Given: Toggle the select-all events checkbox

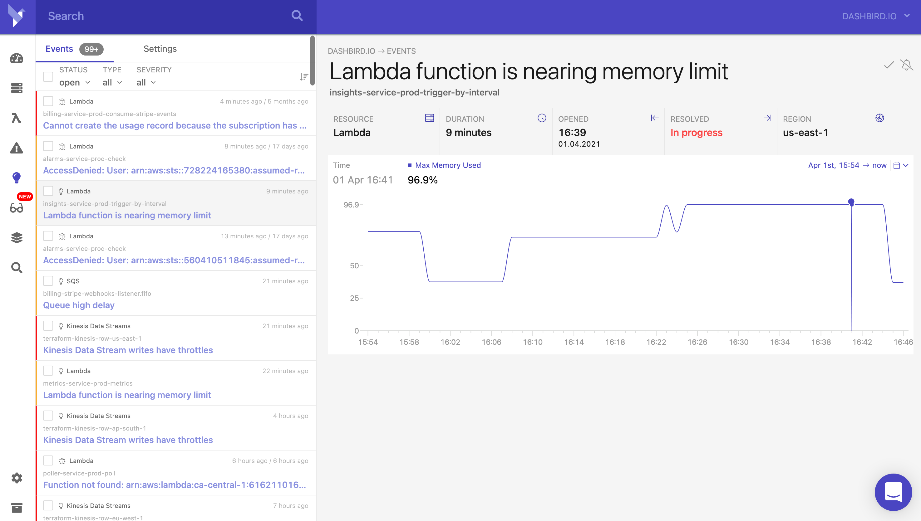Looking at the screenshot, I should [x=48, y=76].
